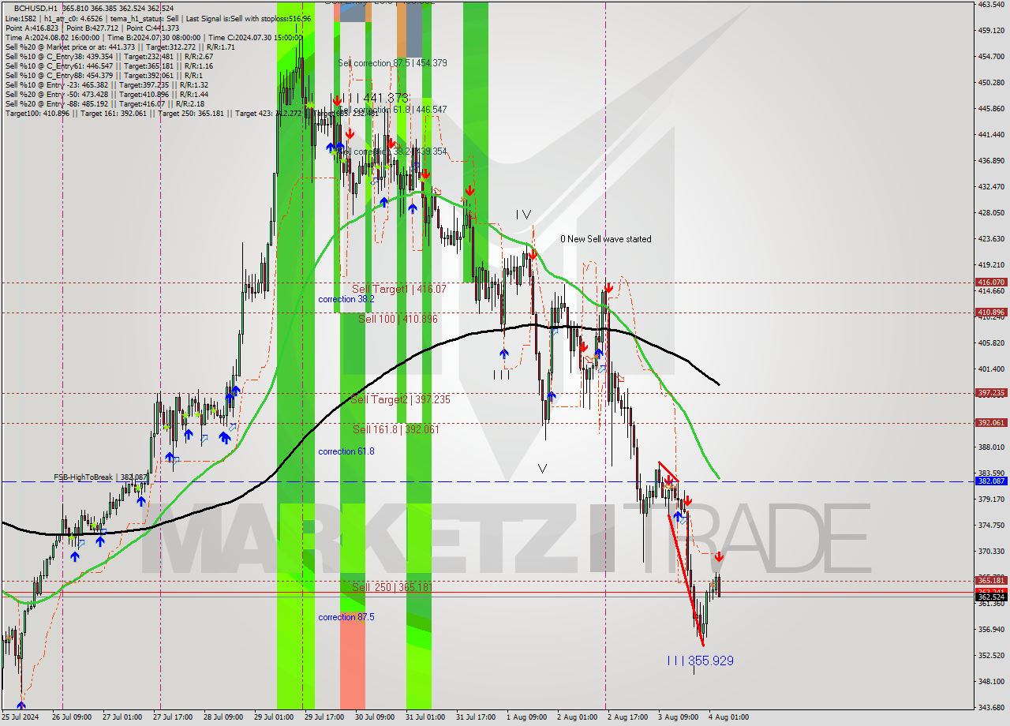Click the red sell arrow above the latest candle
1010x726 pixels.
point(719,557)
